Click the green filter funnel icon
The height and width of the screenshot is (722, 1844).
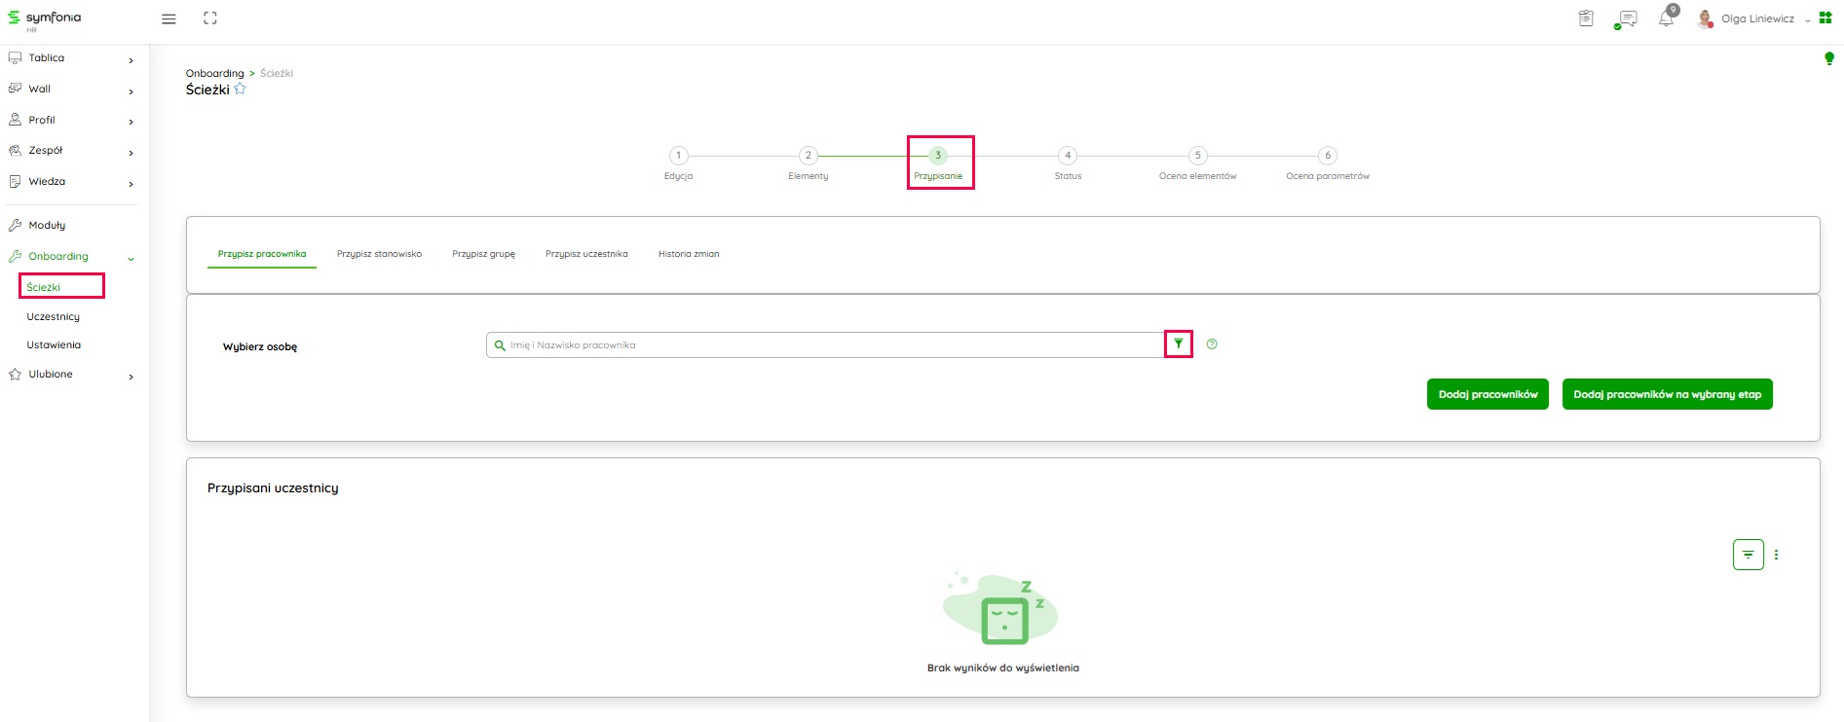pos(1179,344)
